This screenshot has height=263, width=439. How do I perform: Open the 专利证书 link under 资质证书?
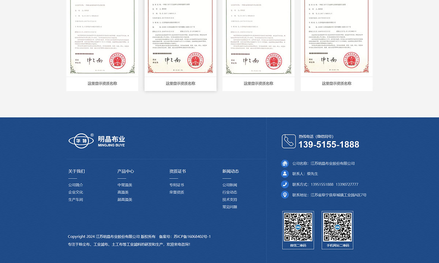[x=177, y=185]
